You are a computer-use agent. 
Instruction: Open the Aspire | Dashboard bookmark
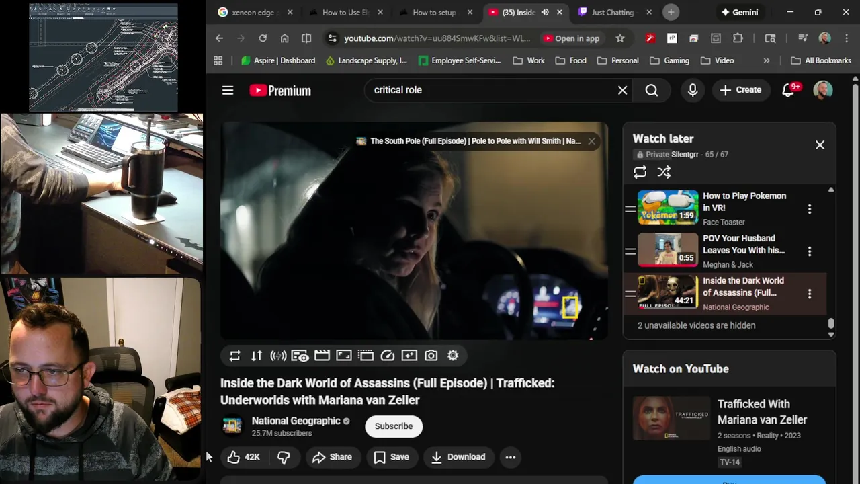pyautogui.click(x=278, y=61)
